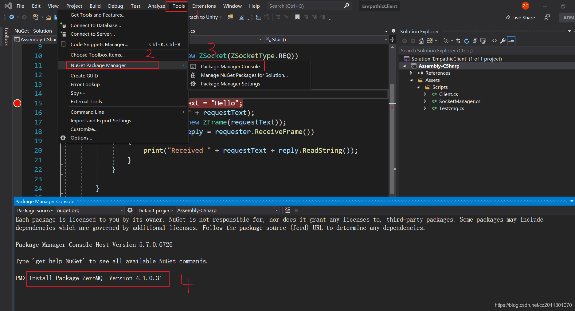Refresh Solution Explorer with the refresh icon

point(467,41)
